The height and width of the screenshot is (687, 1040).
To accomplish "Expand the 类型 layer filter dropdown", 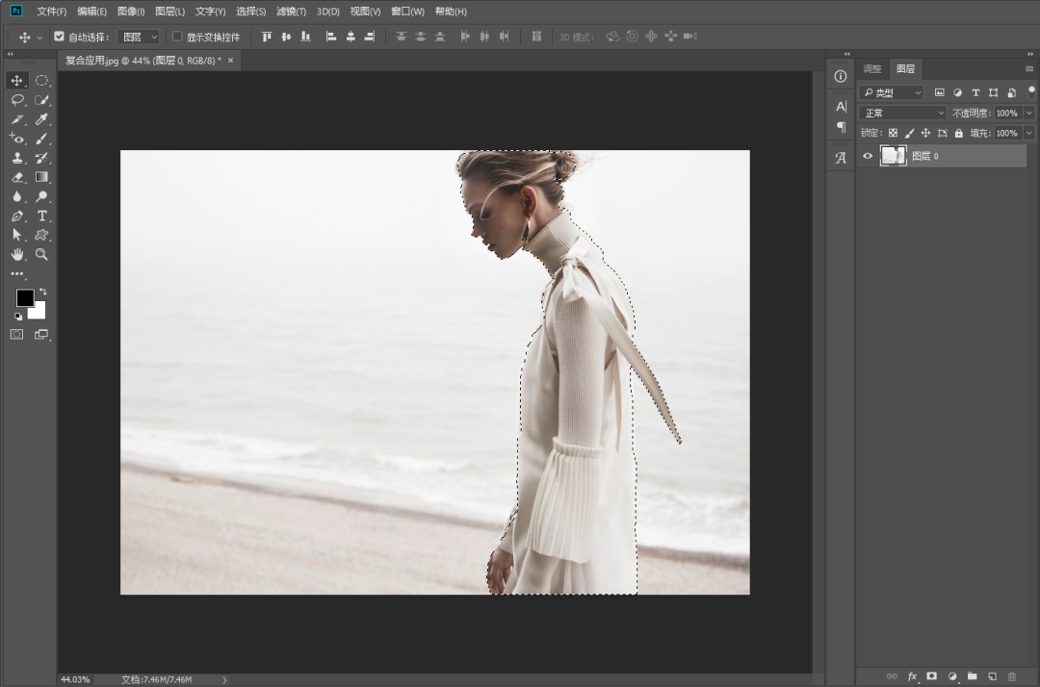I will [892, 92].
